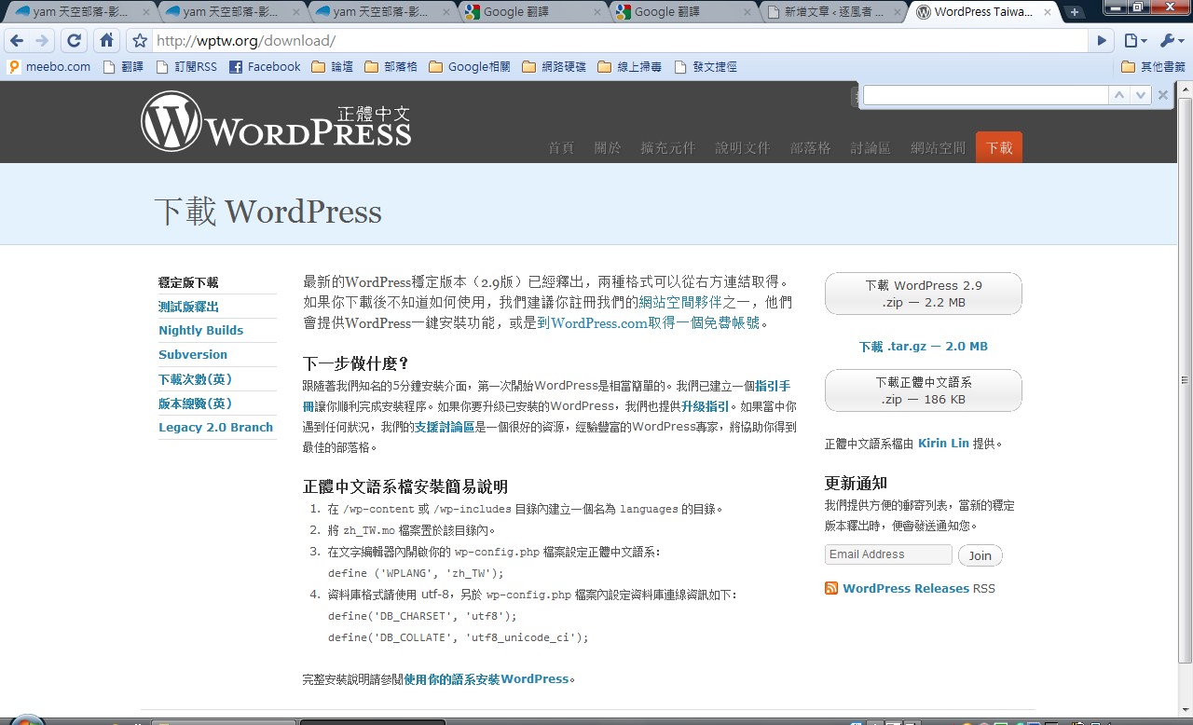
Task: Click the 下載 WordPress 2.9 .zip button
Action: [923, 294]
